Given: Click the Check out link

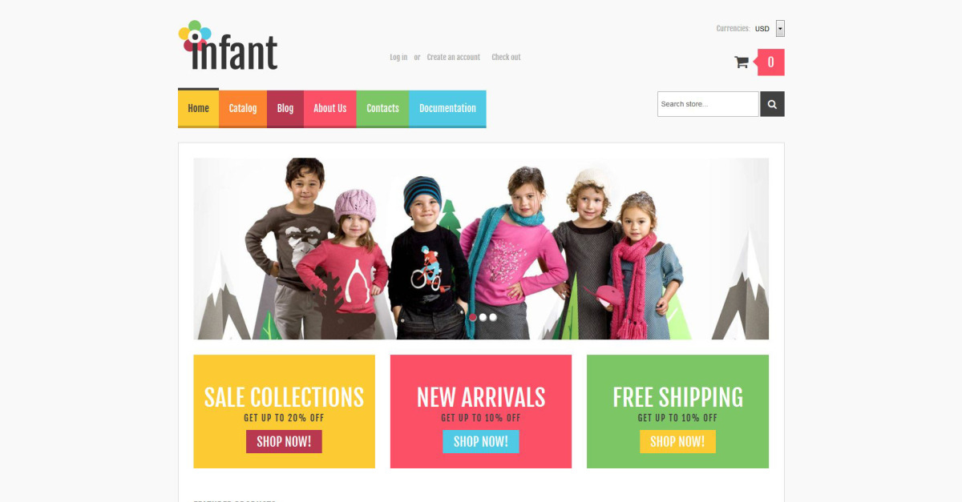Looking at the screenshot, I should [x=506, y=57].
